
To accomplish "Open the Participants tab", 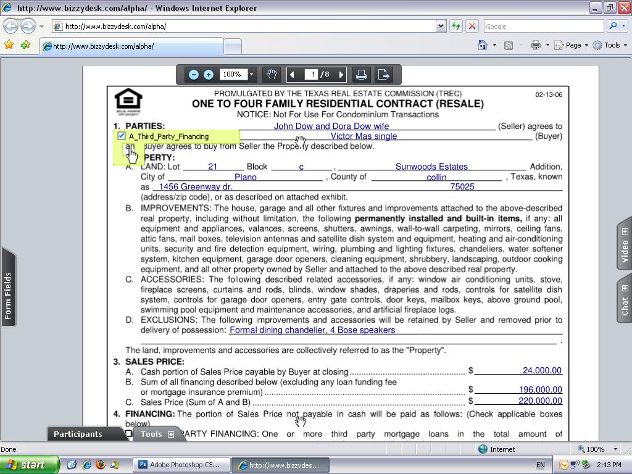I will coord(78,434).
